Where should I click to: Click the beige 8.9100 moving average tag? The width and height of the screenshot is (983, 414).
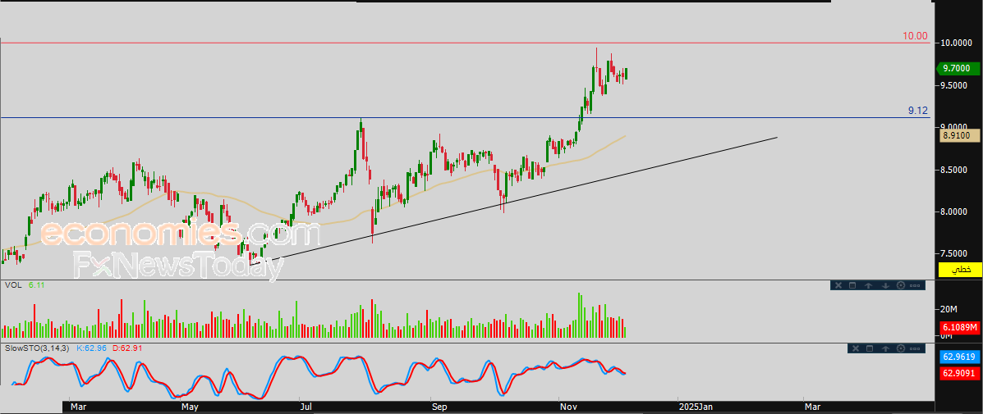pos(959,135)
